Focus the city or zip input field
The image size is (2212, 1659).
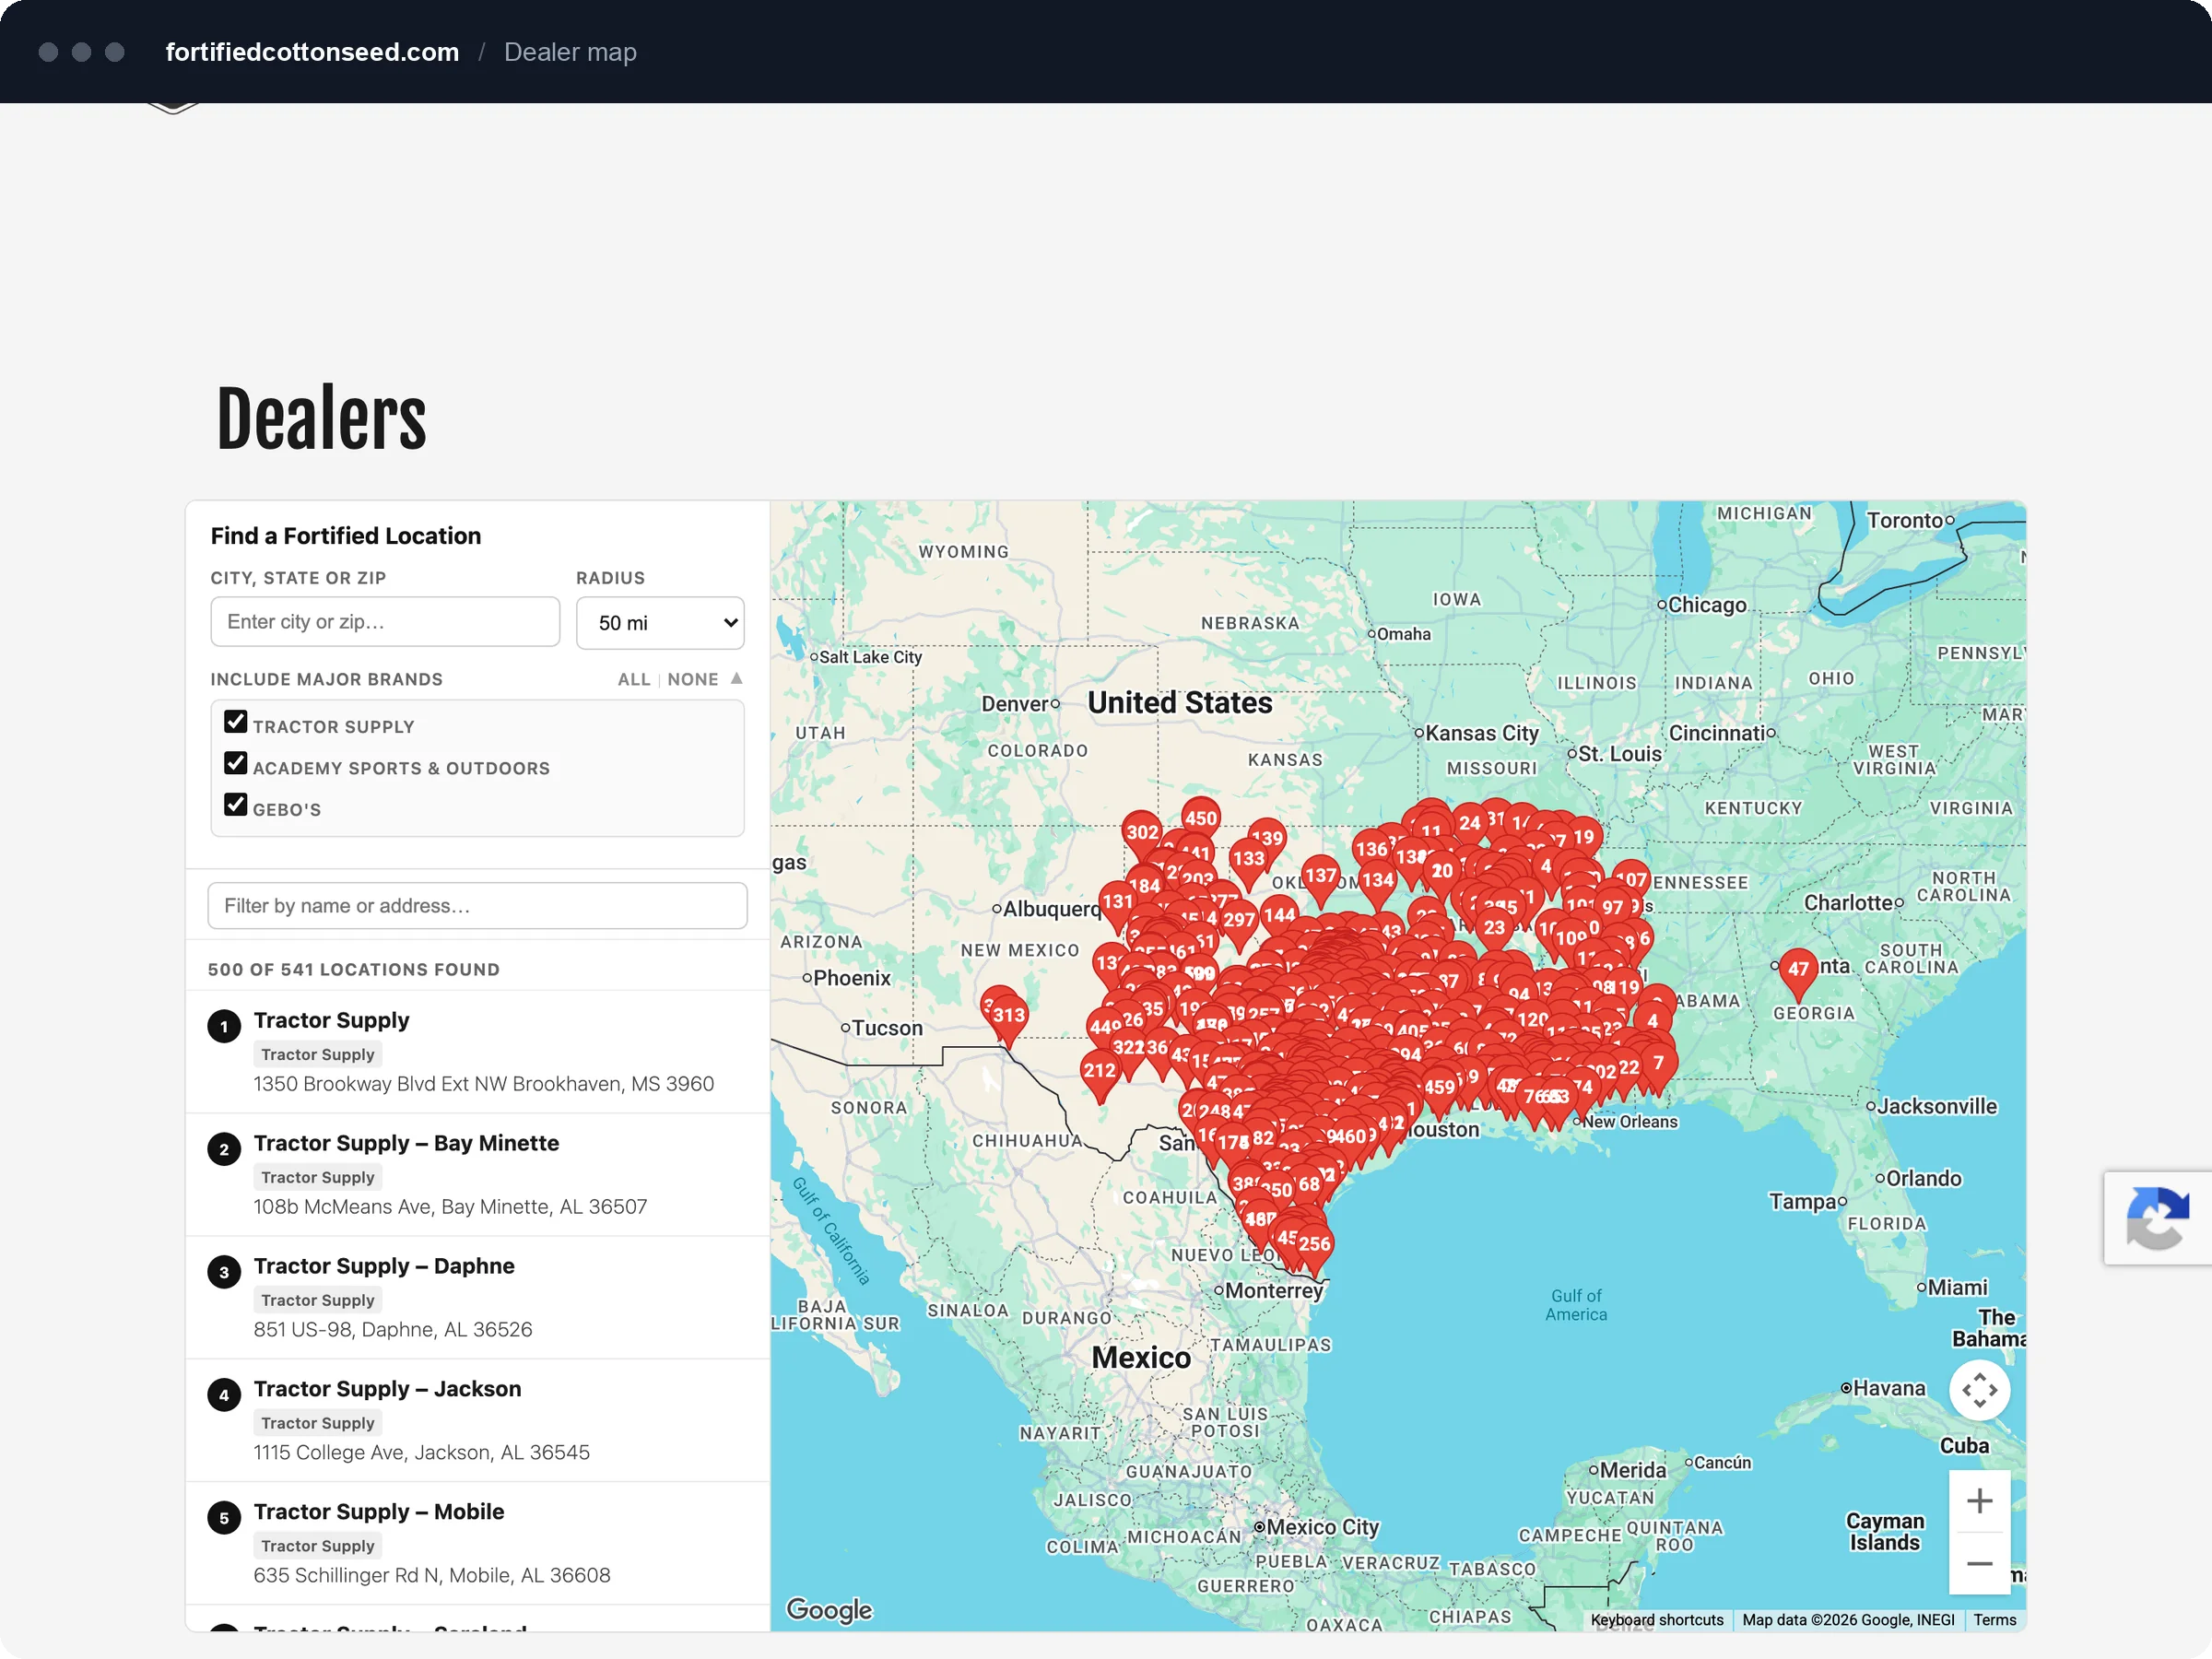click(x=385, y=622)
